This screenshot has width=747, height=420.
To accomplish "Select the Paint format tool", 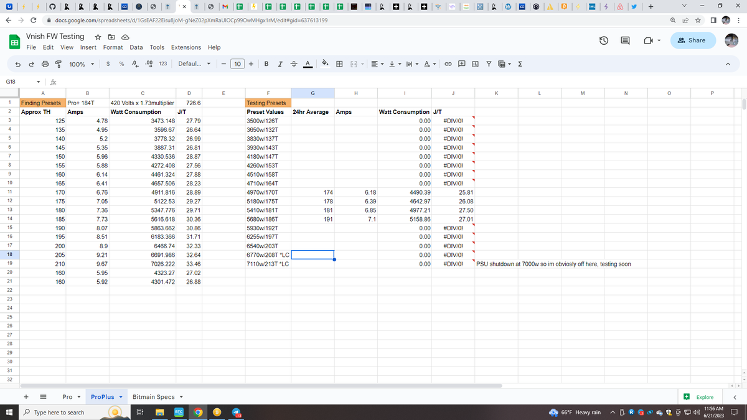I will coord(57,63).
